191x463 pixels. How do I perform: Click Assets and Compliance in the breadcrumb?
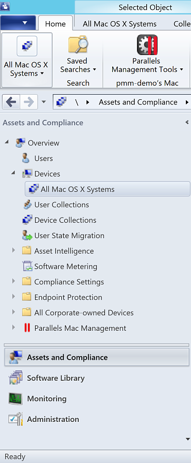[x=138, y=102]
